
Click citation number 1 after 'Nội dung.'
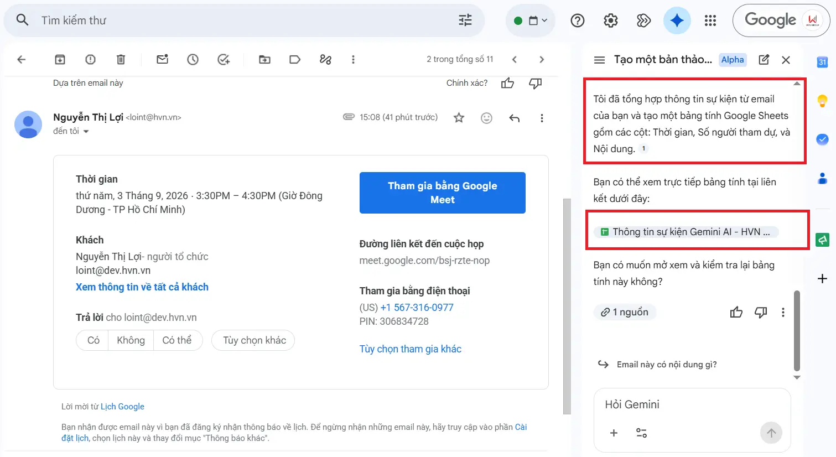pos(643,148)
